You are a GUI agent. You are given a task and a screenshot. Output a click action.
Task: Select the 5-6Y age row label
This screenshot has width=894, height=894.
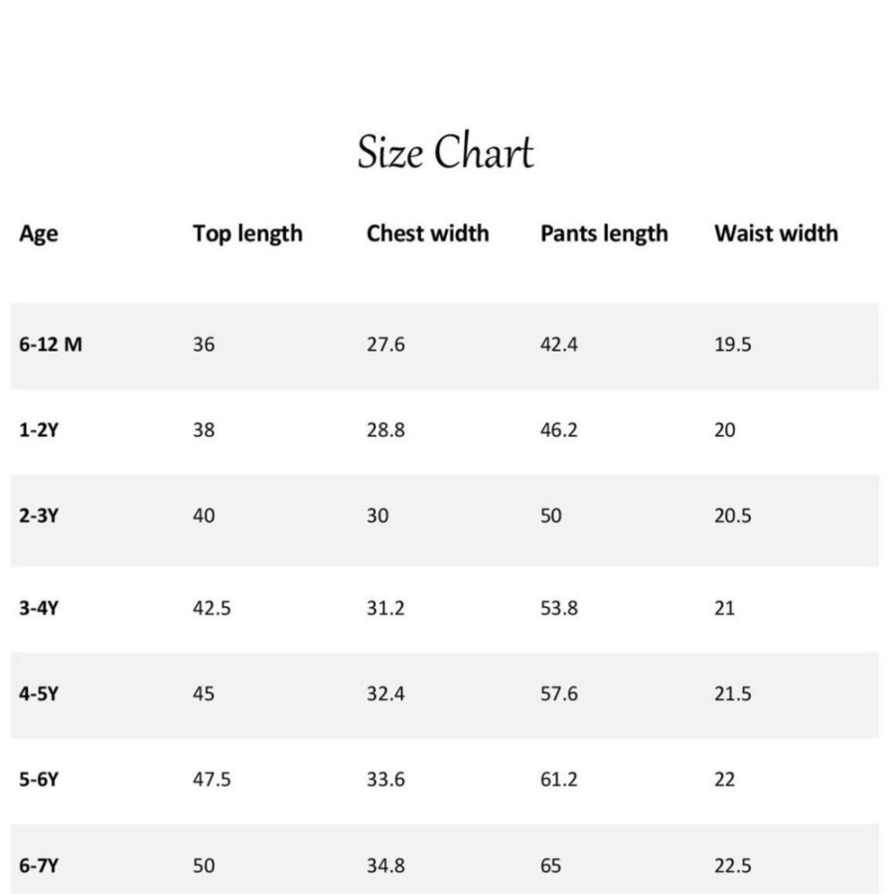click(x=39, y=779)
